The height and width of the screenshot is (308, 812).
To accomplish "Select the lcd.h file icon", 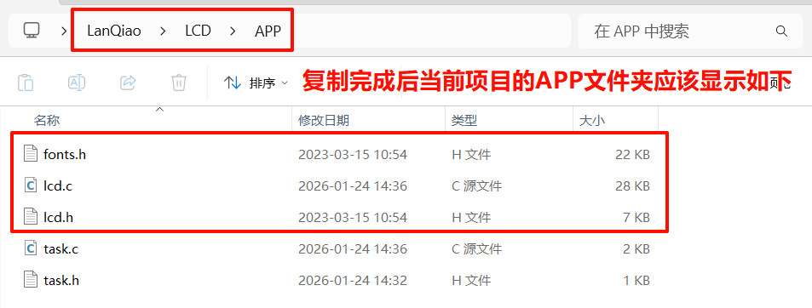I will pos(31,217).
